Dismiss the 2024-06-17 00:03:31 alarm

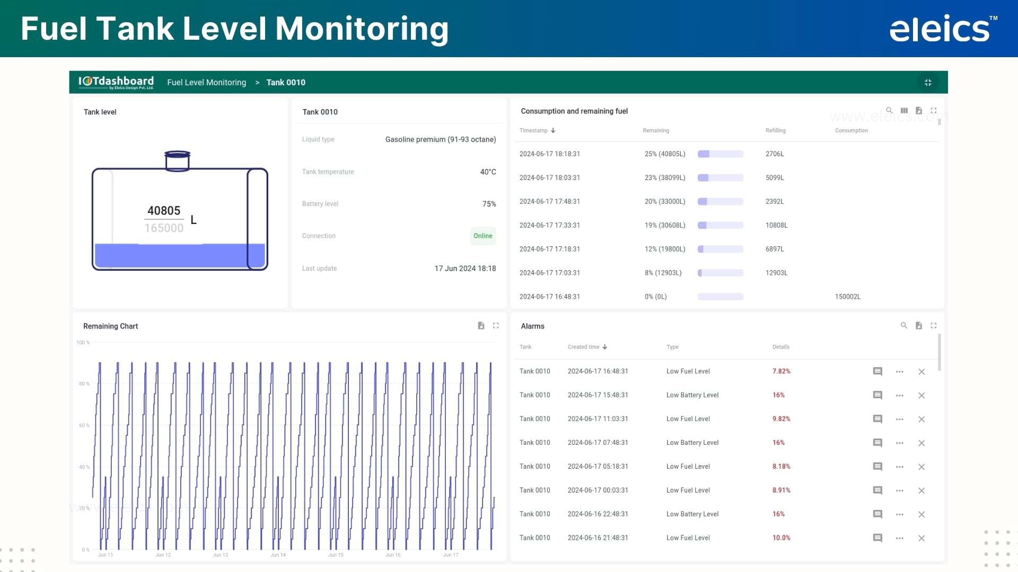(922, 491)
